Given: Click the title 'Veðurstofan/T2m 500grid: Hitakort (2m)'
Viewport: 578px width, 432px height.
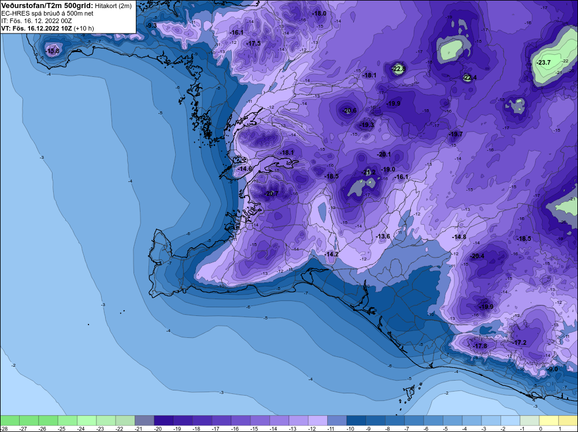Looking at the screenshot, I should (66, 6).
